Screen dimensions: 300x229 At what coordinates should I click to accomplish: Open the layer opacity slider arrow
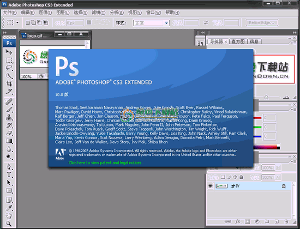coord(278,168)
